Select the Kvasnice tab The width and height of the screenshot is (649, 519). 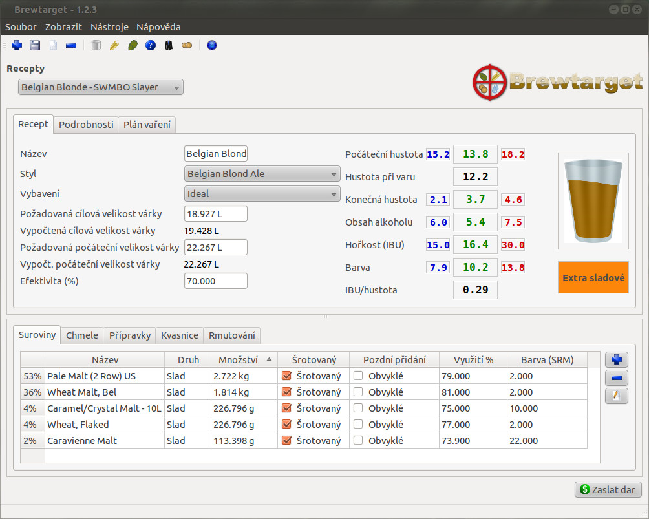(x=180, y=335)
